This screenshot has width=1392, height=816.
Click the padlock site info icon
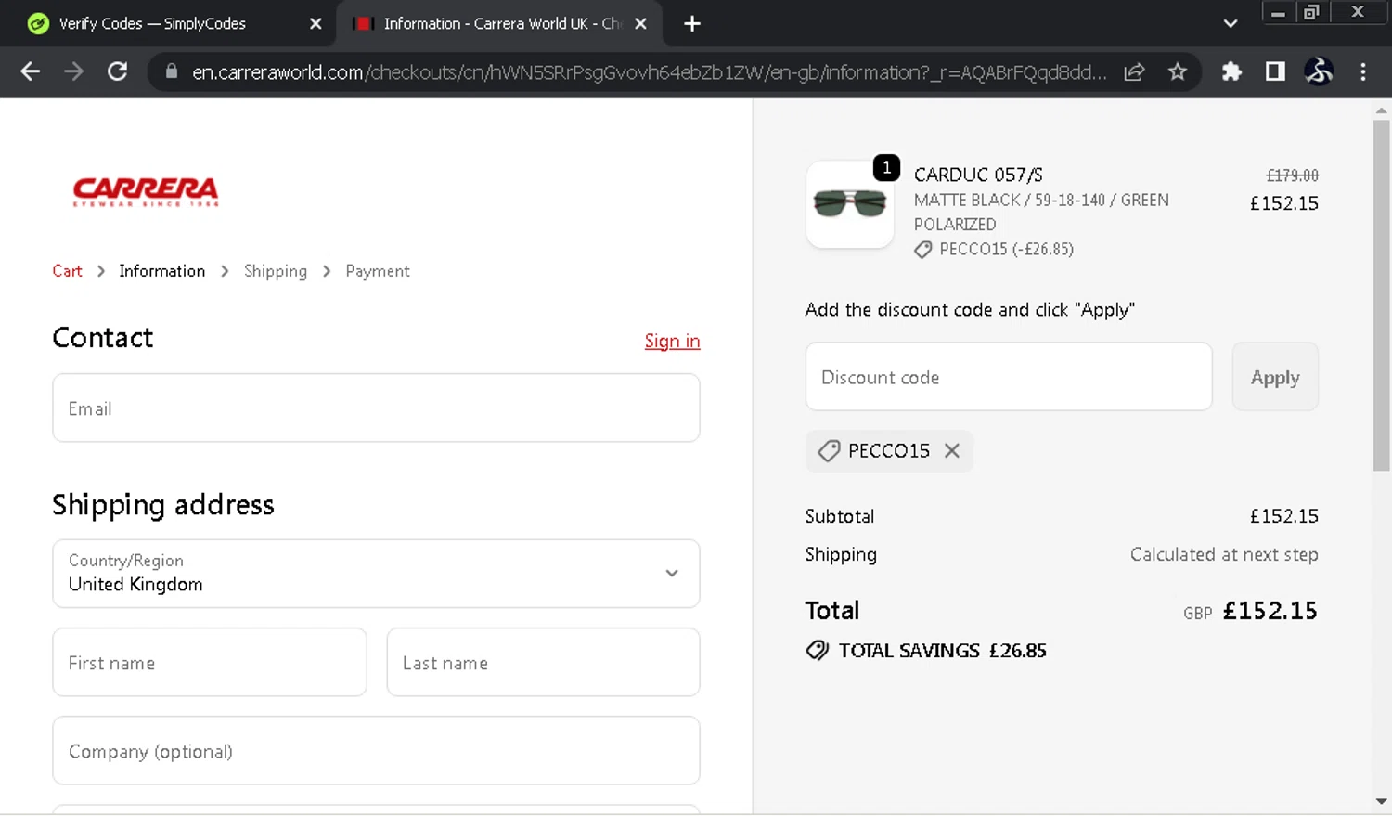click(171, 71)
